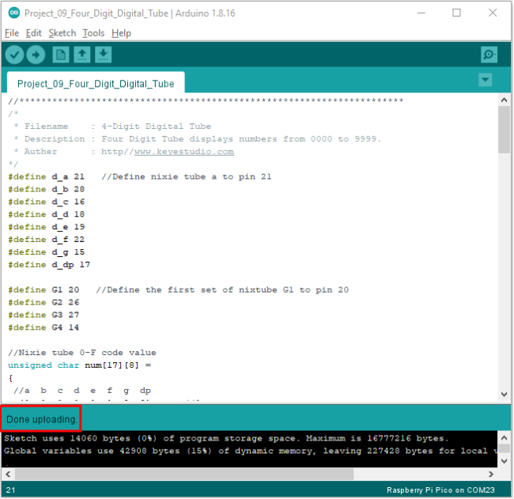Open a sketch with the Open icon
Image resolution: width=514 pixels, height=499 pixels.
coord(82,55)
